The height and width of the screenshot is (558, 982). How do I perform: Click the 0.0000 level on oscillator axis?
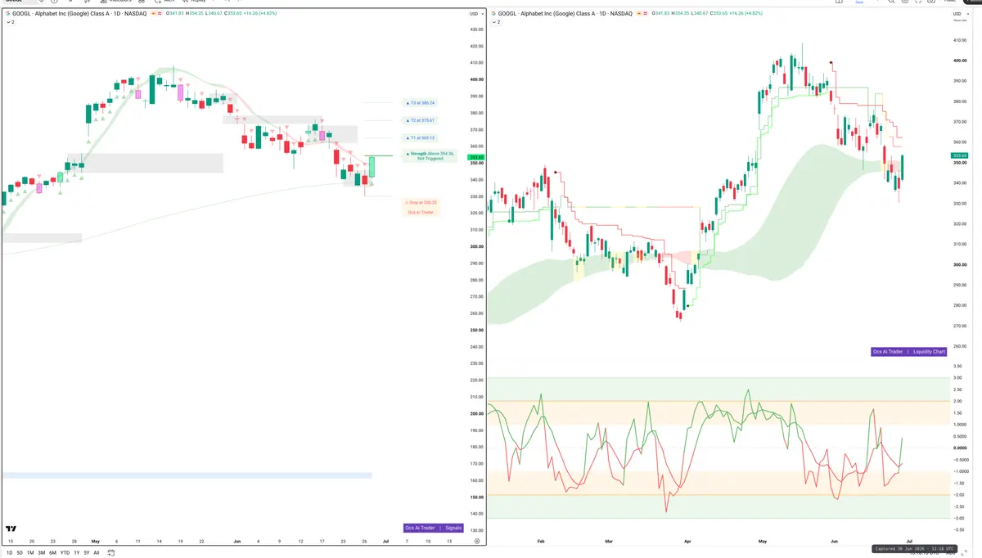click(x=958, y=448)
